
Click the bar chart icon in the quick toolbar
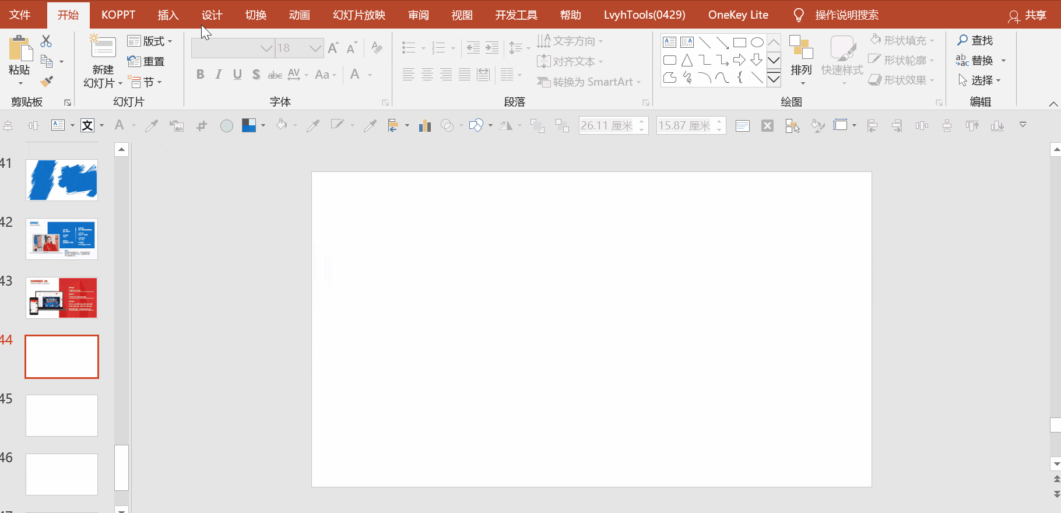coord(425,125)
